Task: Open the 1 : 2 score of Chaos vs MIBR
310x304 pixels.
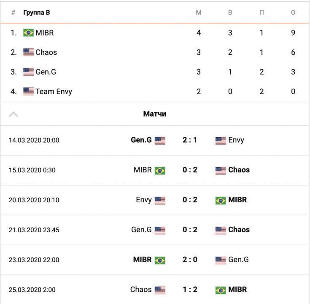Action: click(x=190, y=290)
